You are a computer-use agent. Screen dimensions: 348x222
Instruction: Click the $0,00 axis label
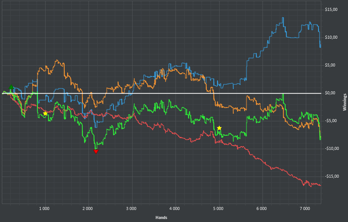tap(331, 93)
